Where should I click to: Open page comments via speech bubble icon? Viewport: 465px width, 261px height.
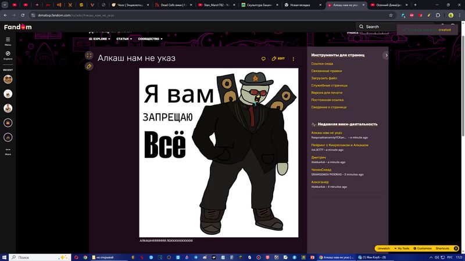tap(263, 59)
